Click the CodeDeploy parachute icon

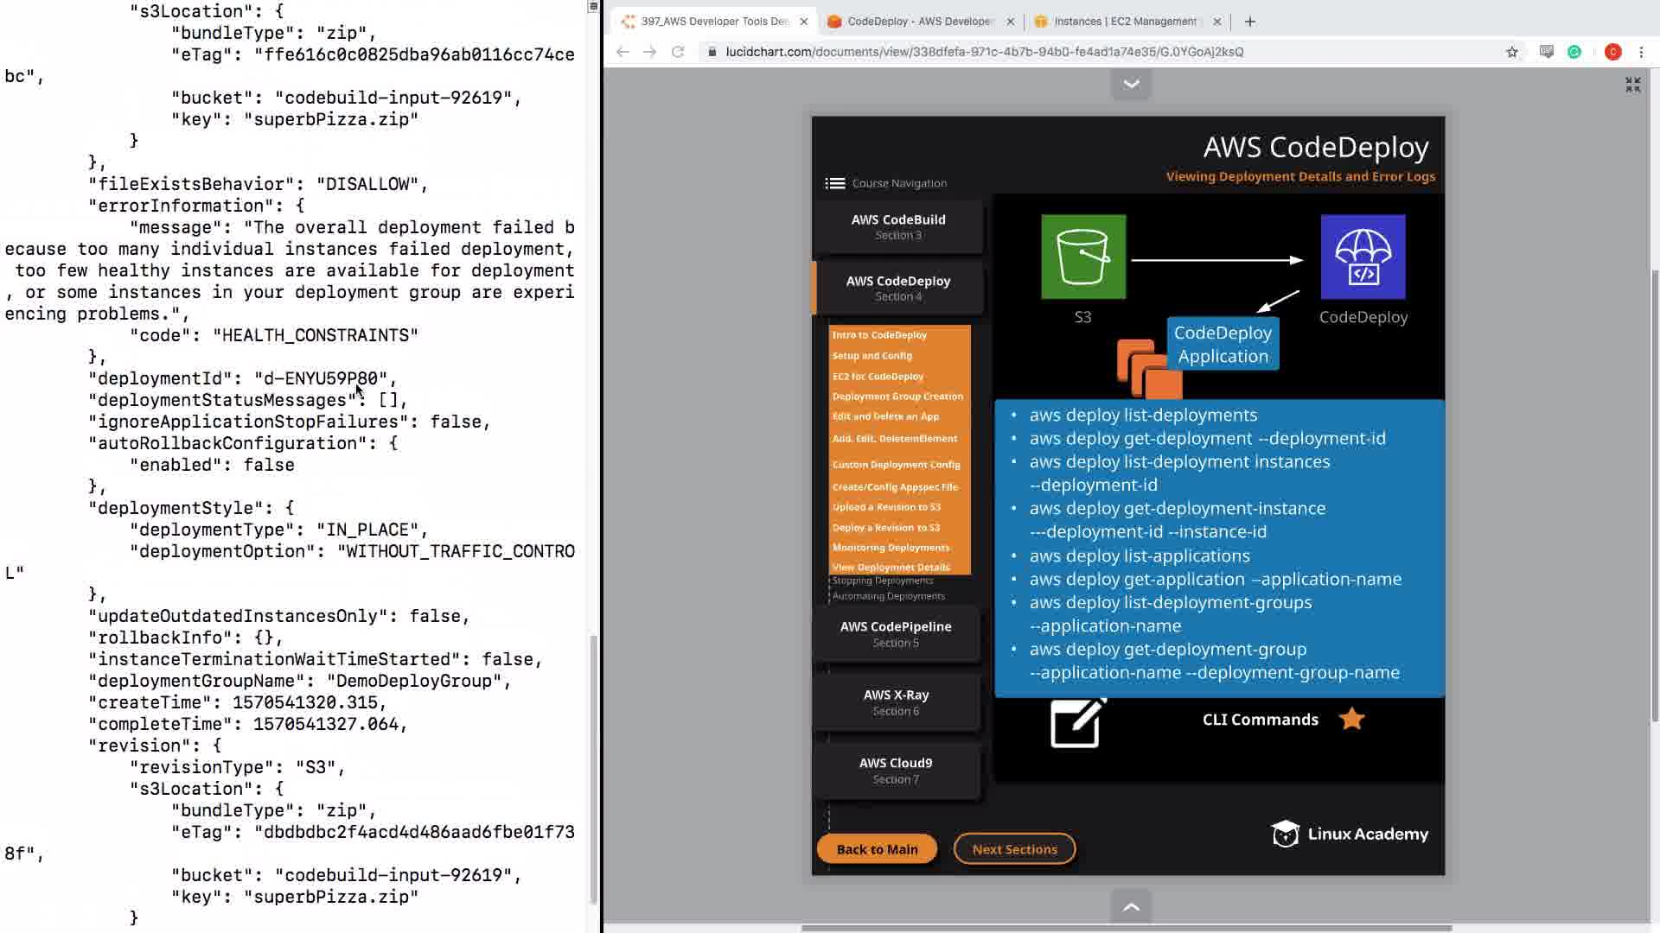click(1363, 257)
